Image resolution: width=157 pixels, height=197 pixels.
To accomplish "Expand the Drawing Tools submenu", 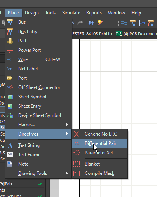I will (x=38, y=173).
